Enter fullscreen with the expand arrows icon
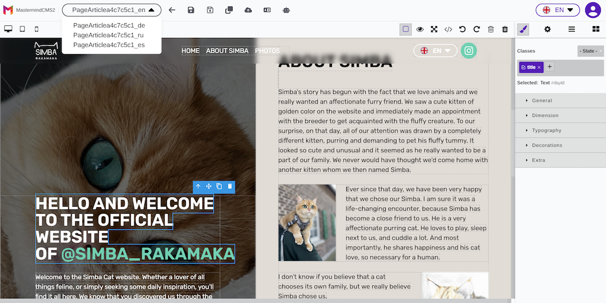Screen dimensions: 606x303 coord(434,29)
